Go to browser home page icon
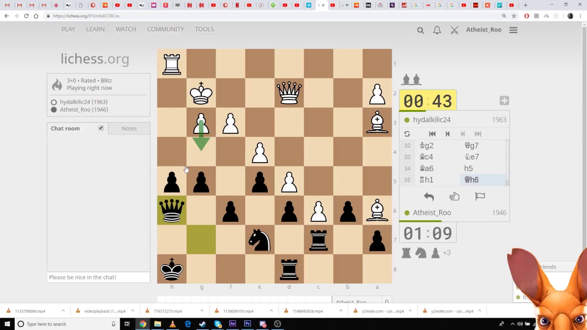The height and width of the screenshot is (330, 587). [36, 16]
